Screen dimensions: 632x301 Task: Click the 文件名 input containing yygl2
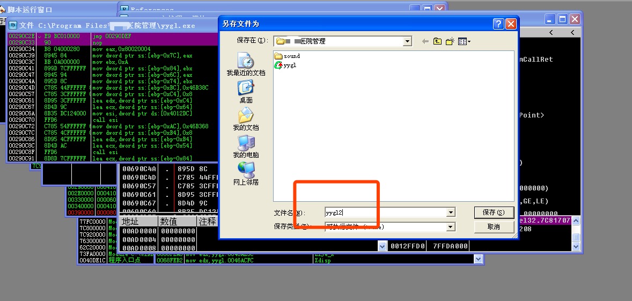[386, 212]
